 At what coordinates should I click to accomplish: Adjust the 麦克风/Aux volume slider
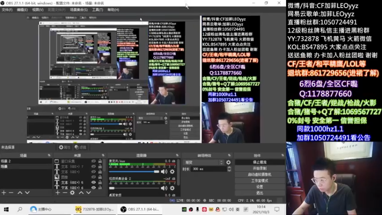(x=134, y=172)
